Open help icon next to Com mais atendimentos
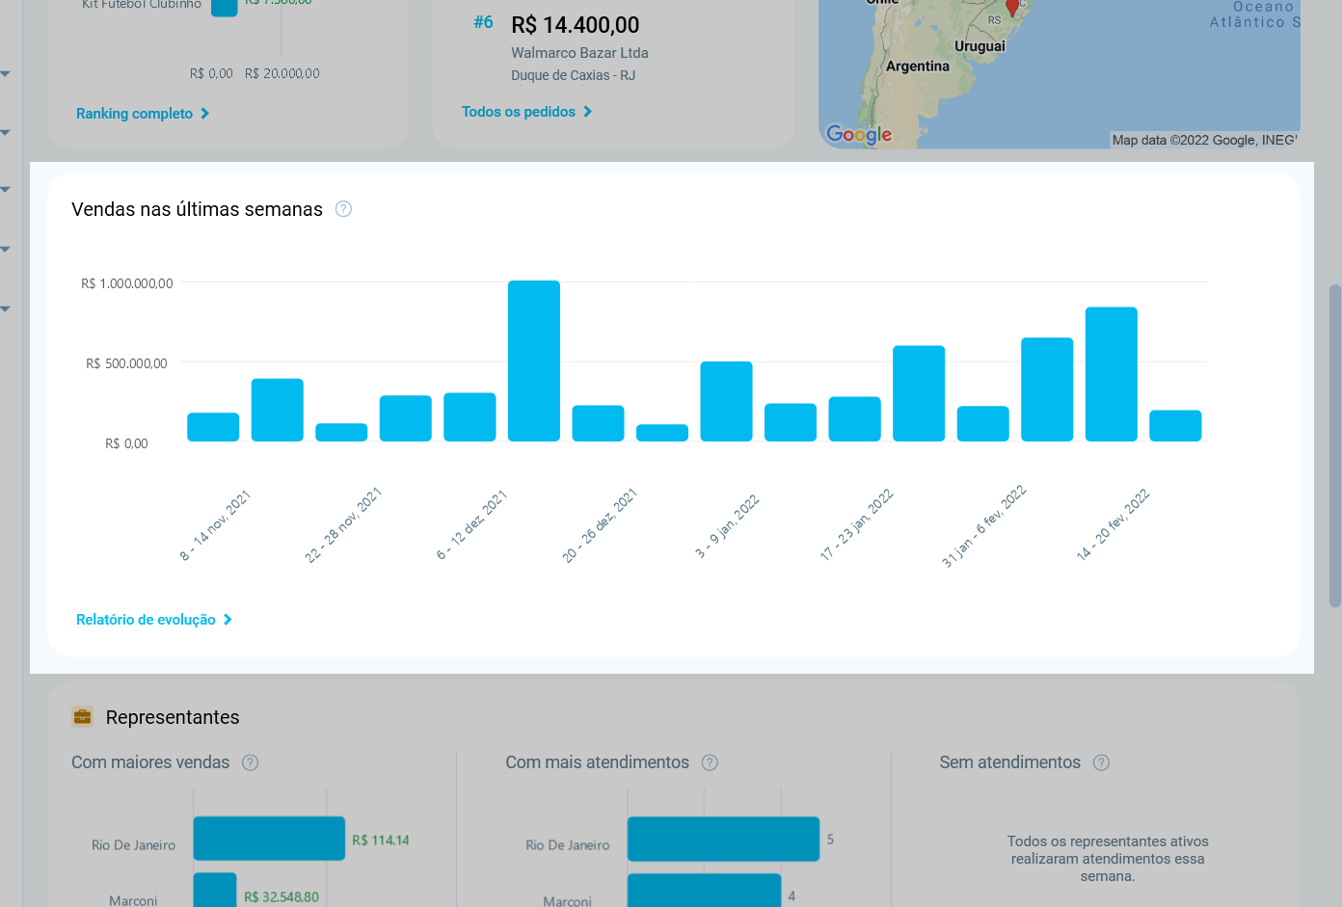This screenshot has width=1342, height=907. pyautogui.click(x=710, y=762)
